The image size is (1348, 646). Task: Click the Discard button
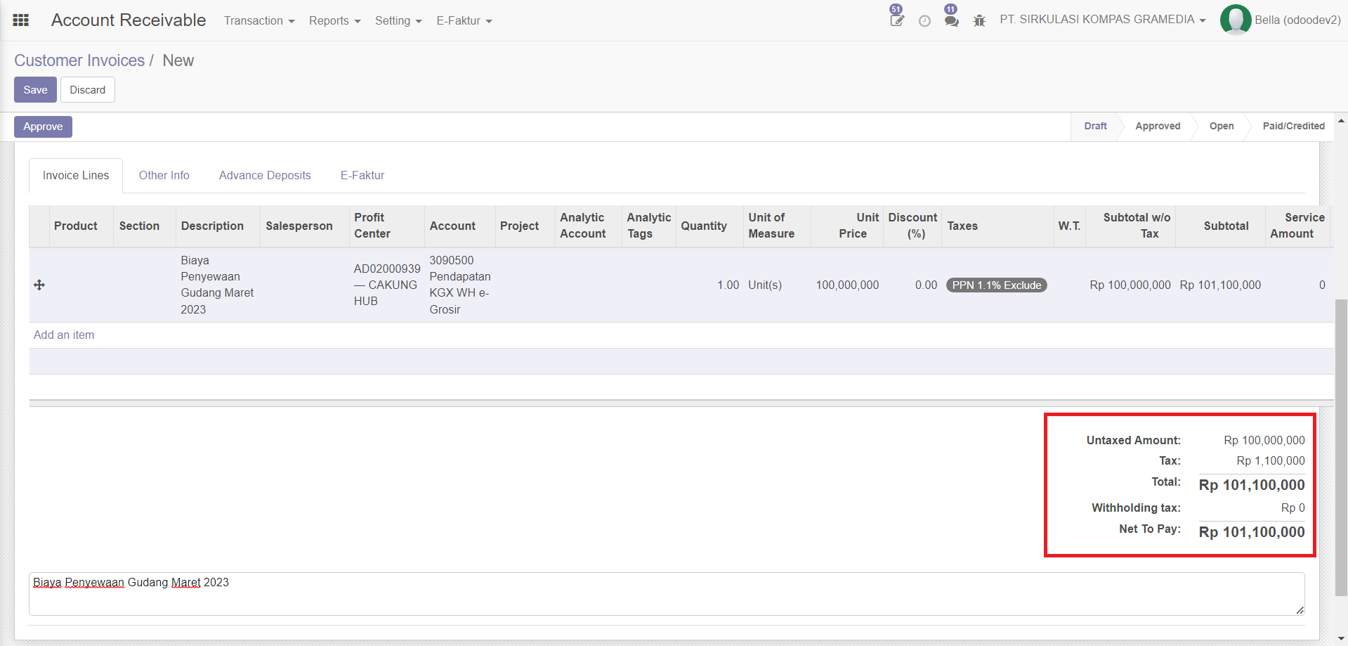(x=88, y=90)
